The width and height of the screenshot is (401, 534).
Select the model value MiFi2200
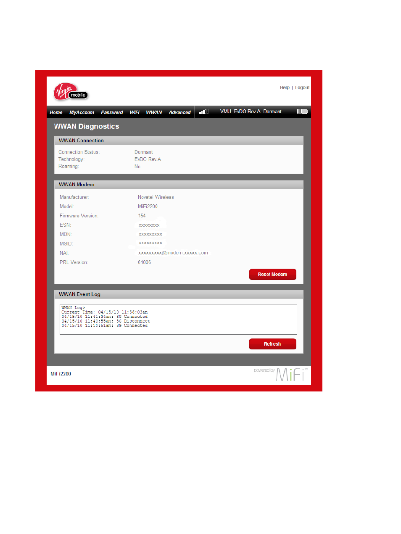(148, 206)
